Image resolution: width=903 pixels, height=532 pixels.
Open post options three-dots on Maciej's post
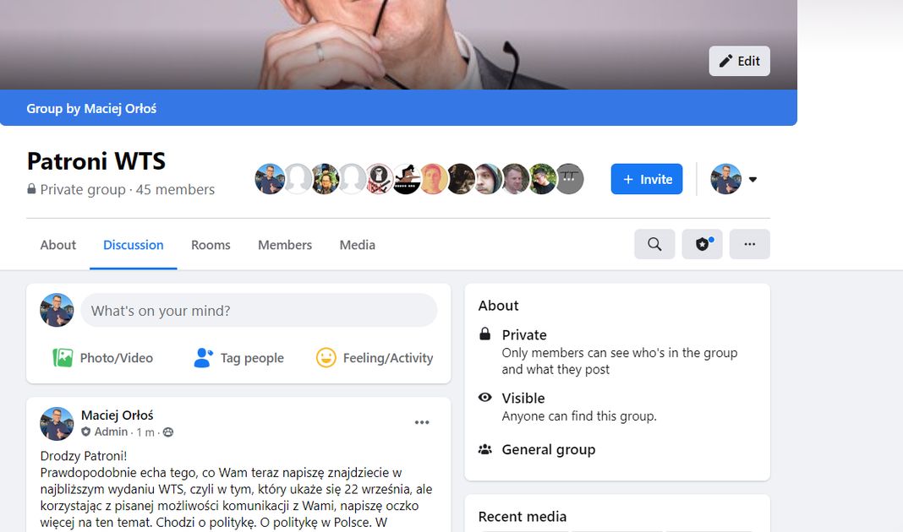click(x=422, y=422)
